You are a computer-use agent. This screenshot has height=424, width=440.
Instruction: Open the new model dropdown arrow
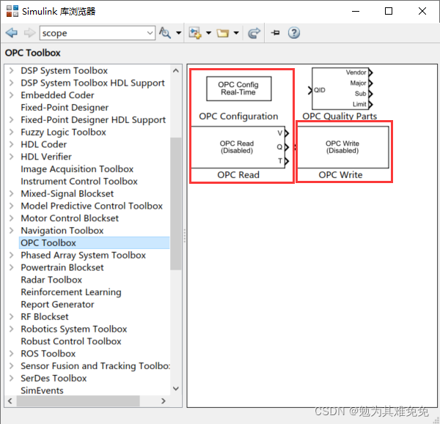[208, 33]
